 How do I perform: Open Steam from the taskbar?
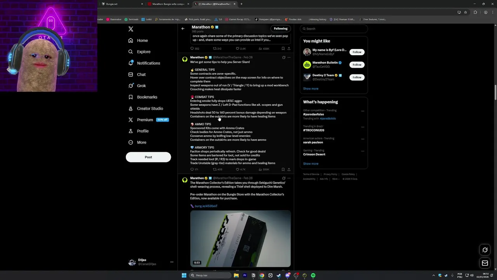[x=279, y=275]
